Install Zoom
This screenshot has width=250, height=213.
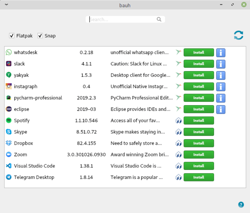pos(199,154)
